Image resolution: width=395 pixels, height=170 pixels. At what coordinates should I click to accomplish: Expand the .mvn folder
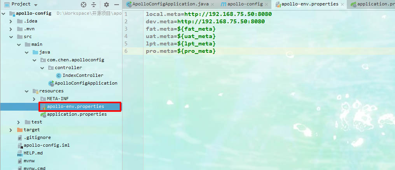(10, 29)
